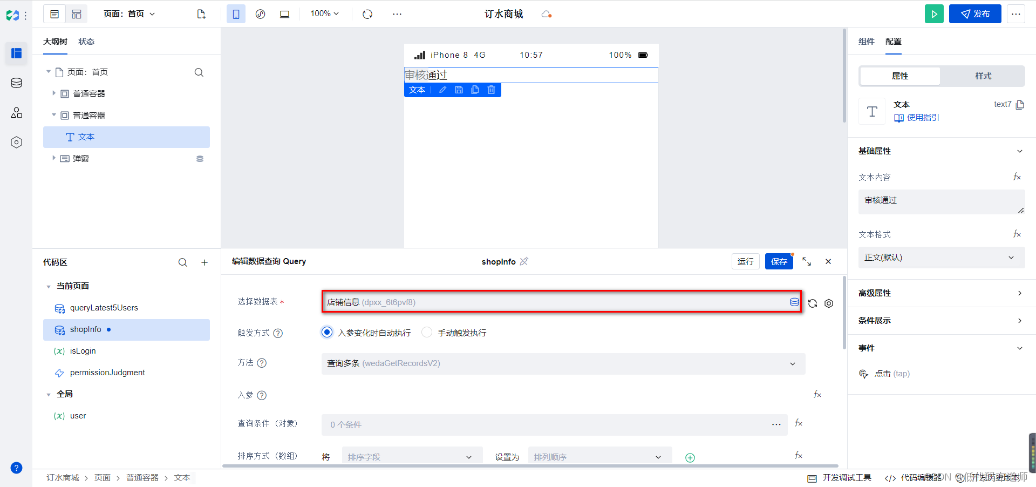This screenshot has height=487, width=1036.
Task: Save the selected text component as template
Action: pyautogui.click(x=459, y=90)
